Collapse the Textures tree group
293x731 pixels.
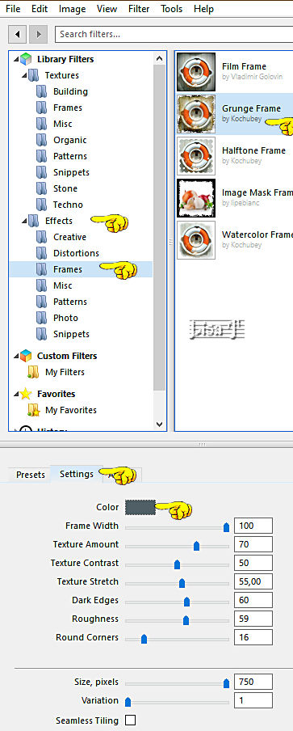(24, 75)
